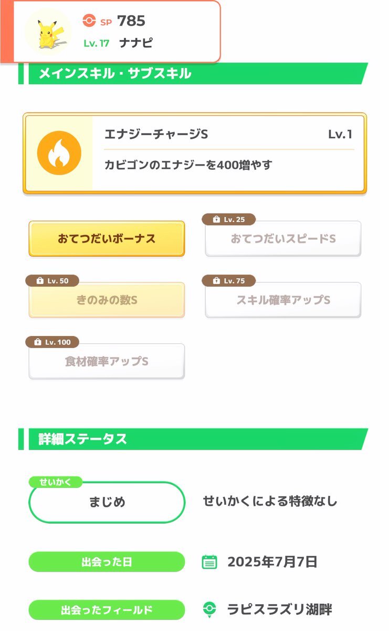Tap the Pikachu portrait icon
Screen dimensions: 389x631
[x=48, y=32]
